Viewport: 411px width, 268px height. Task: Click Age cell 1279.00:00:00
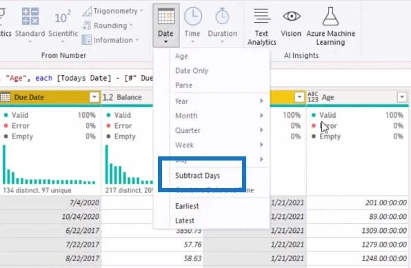[357, 245]
